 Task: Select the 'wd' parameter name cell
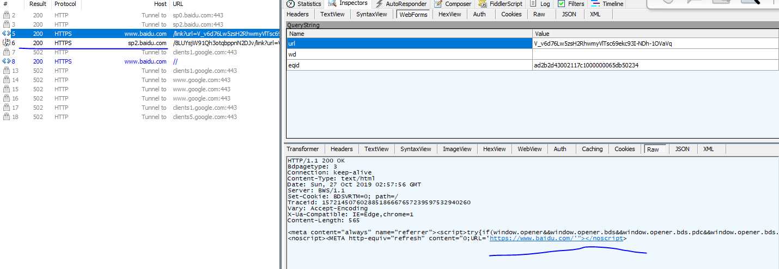(x=410, y=54)
